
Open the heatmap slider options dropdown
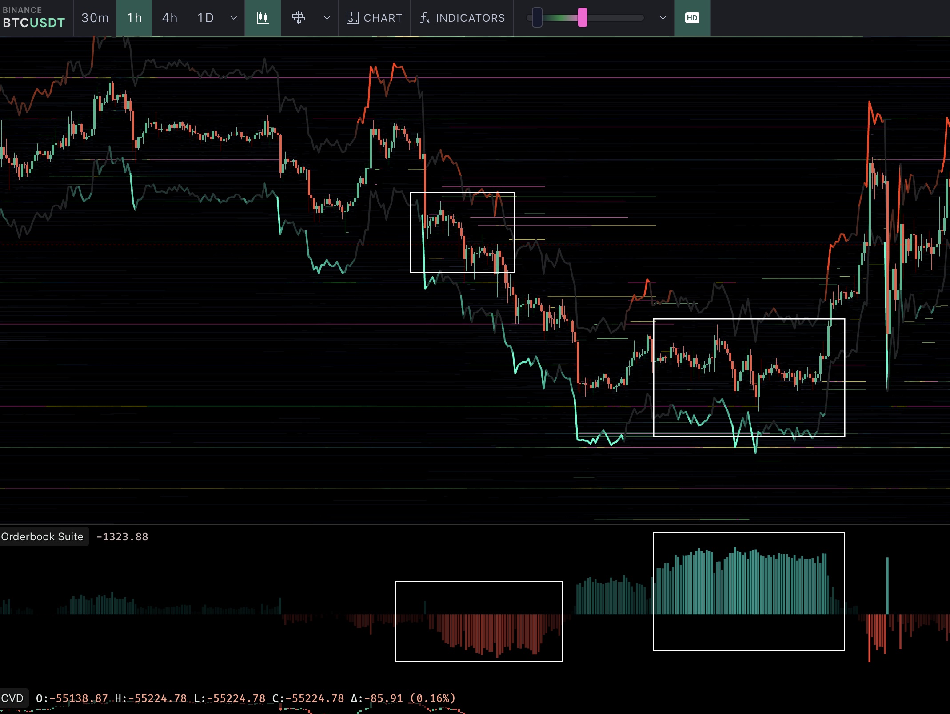663,18
